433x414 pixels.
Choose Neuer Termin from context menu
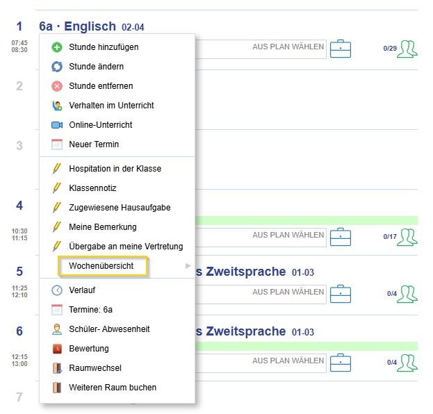pos(94,144)
